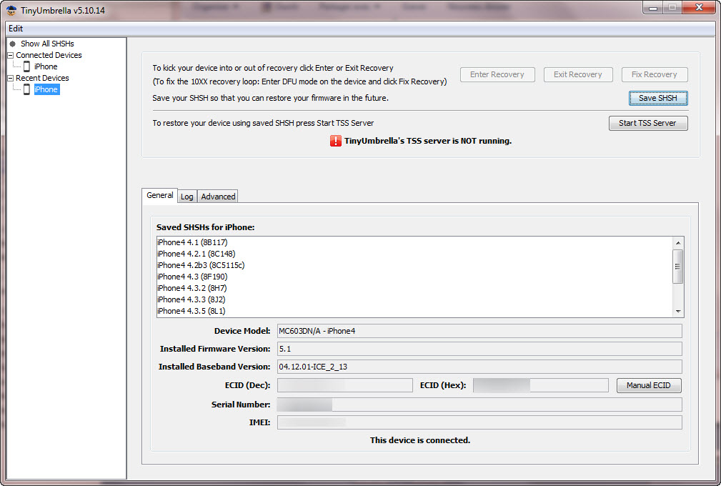Click the TinyUmbrella app icon in title bar
The image size is (721, 486).
(11, 10)
